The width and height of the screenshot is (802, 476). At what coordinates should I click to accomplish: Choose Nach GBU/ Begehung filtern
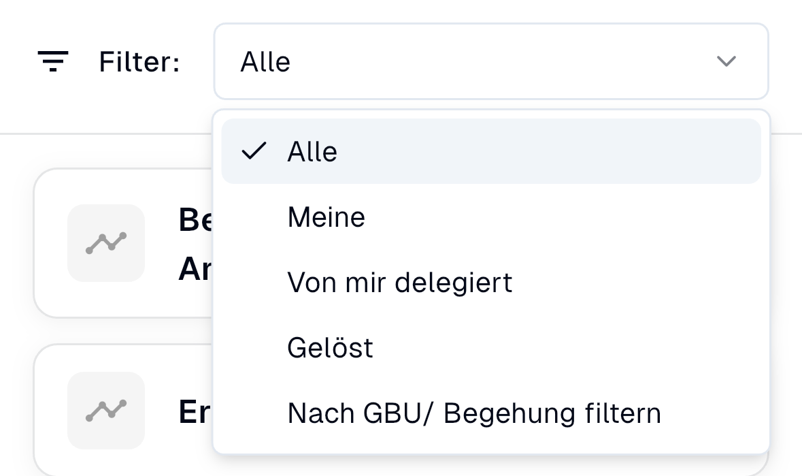pyautogui.click(x=473, y=413)
